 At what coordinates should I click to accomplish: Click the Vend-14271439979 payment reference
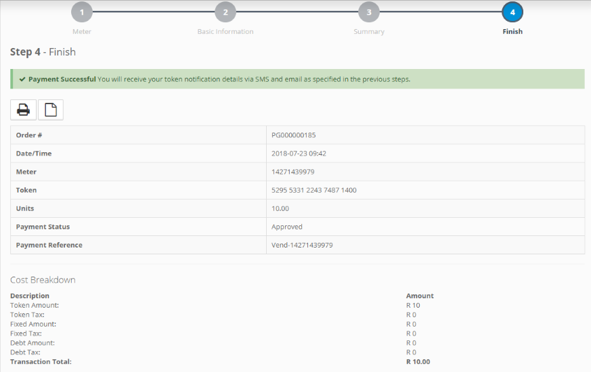[x=302, y=245]
